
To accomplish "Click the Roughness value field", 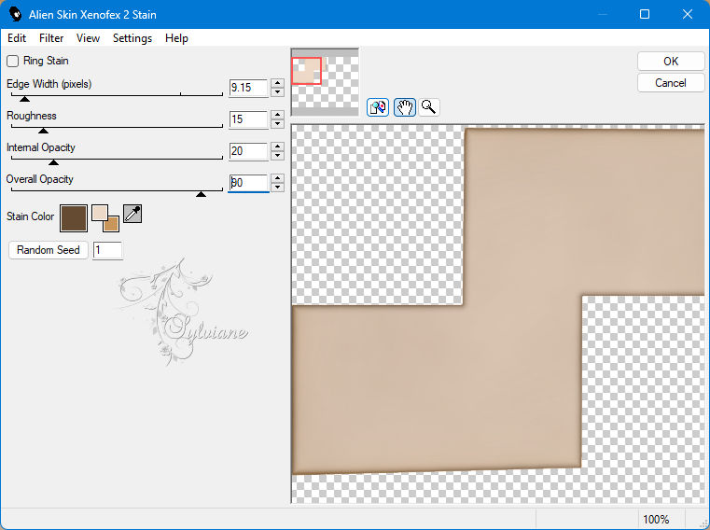I will coord(248,119).
